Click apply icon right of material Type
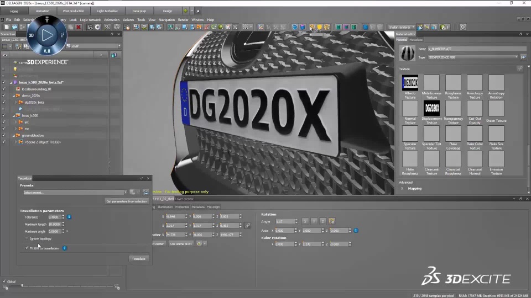 (523, 57)
